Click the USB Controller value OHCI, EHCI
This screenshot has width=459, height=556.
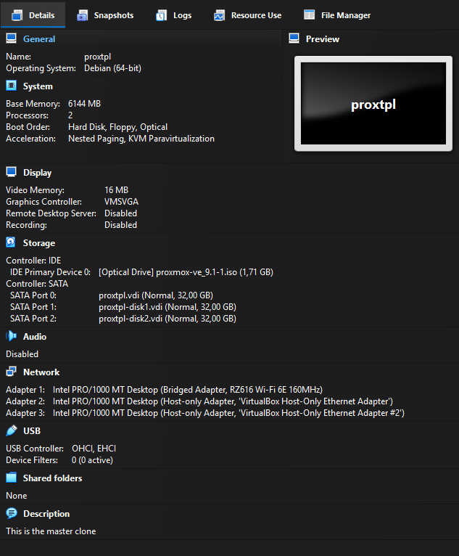coord(94,449)
